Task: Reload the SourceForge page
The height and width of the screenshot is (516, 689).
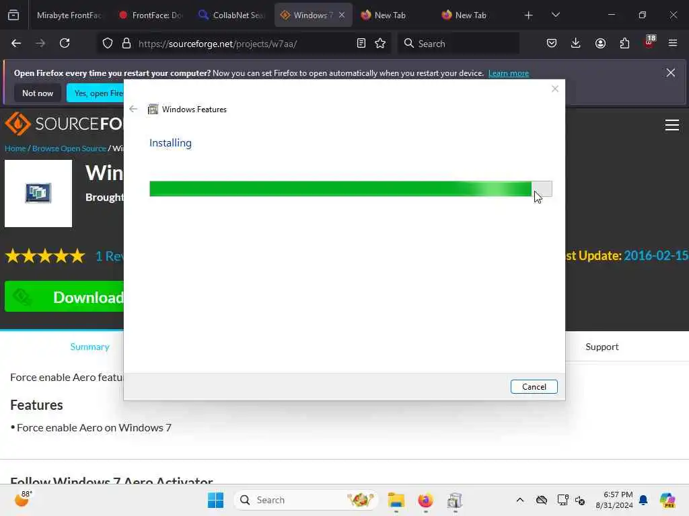Action: pos(65,44)
